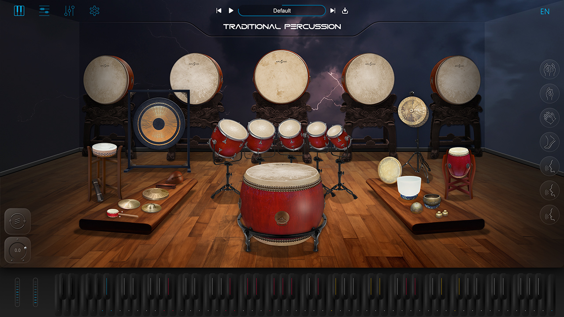Open the Default preset selector
This screenshot has width=564, height=317.
282,11
